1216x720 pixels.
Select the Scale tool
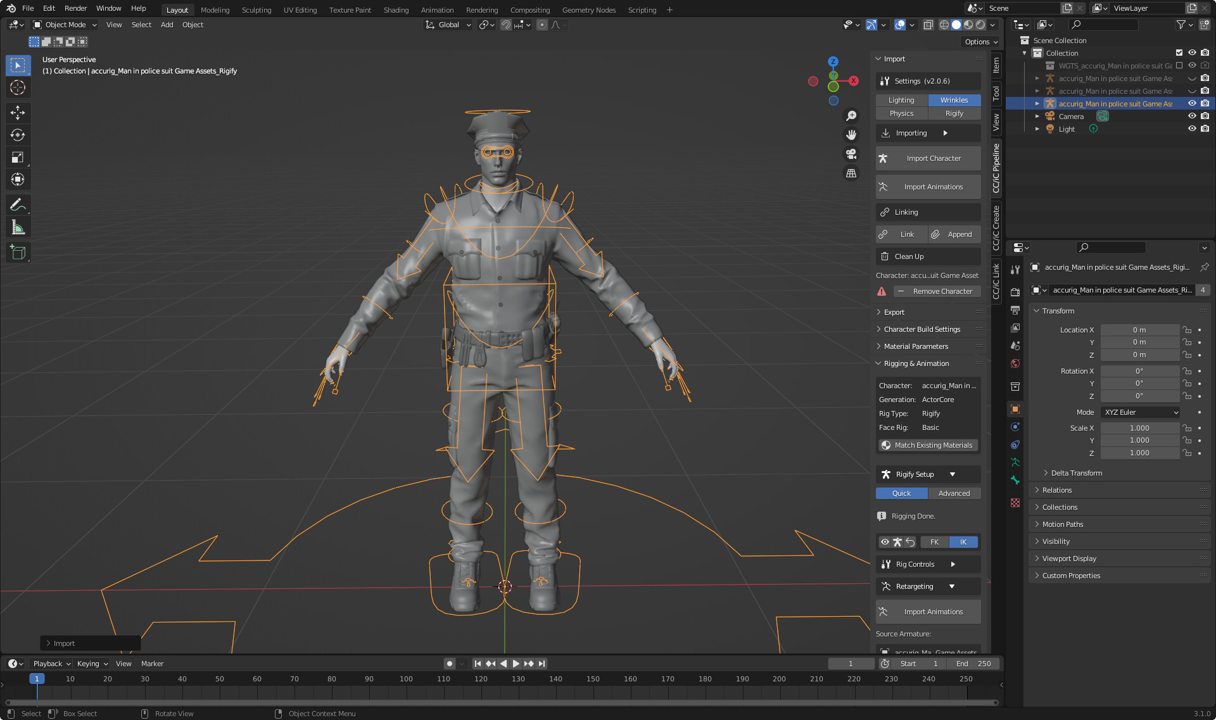18,157
